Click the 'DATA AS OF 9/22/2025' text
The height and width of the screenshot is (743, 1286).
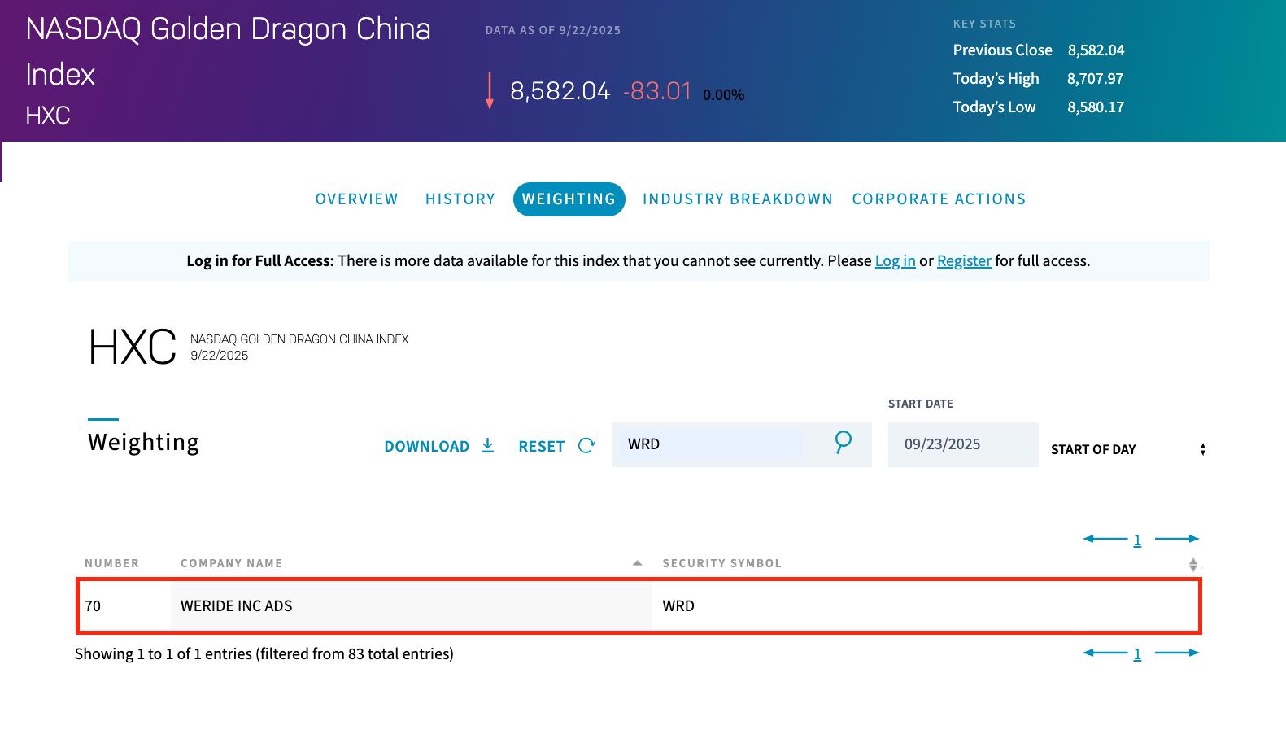pos(553,31)
